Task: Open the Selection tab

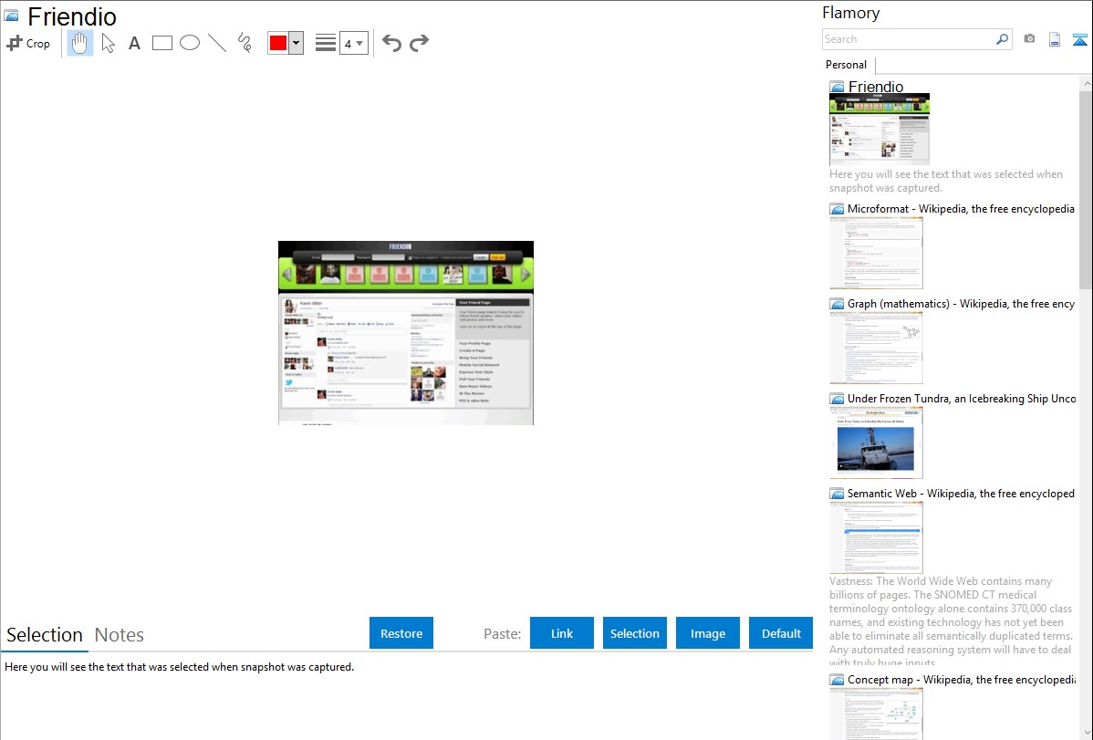Action: 45,635
